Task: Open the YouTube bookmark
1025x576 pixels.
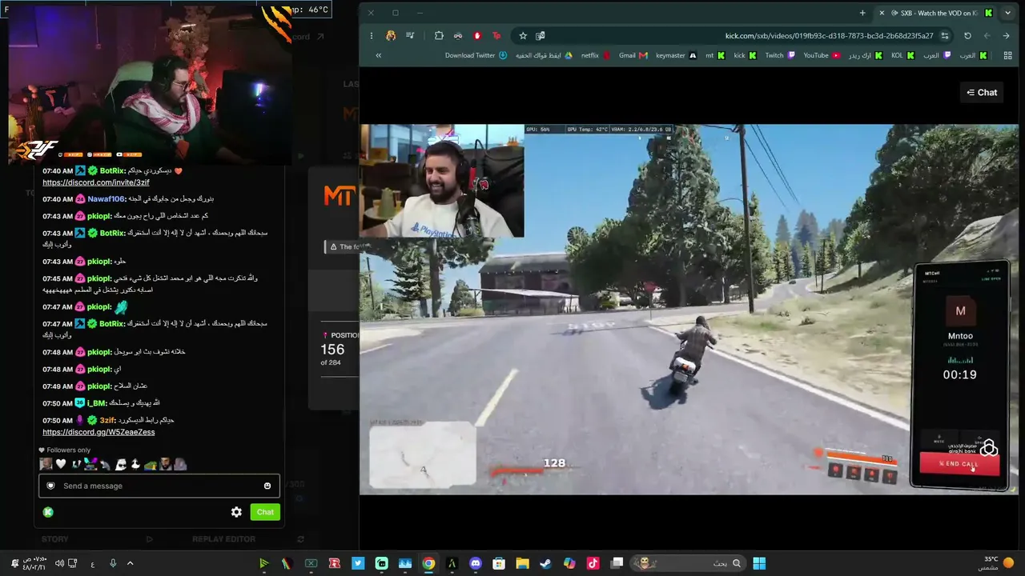Action: [x=822, y=55]
